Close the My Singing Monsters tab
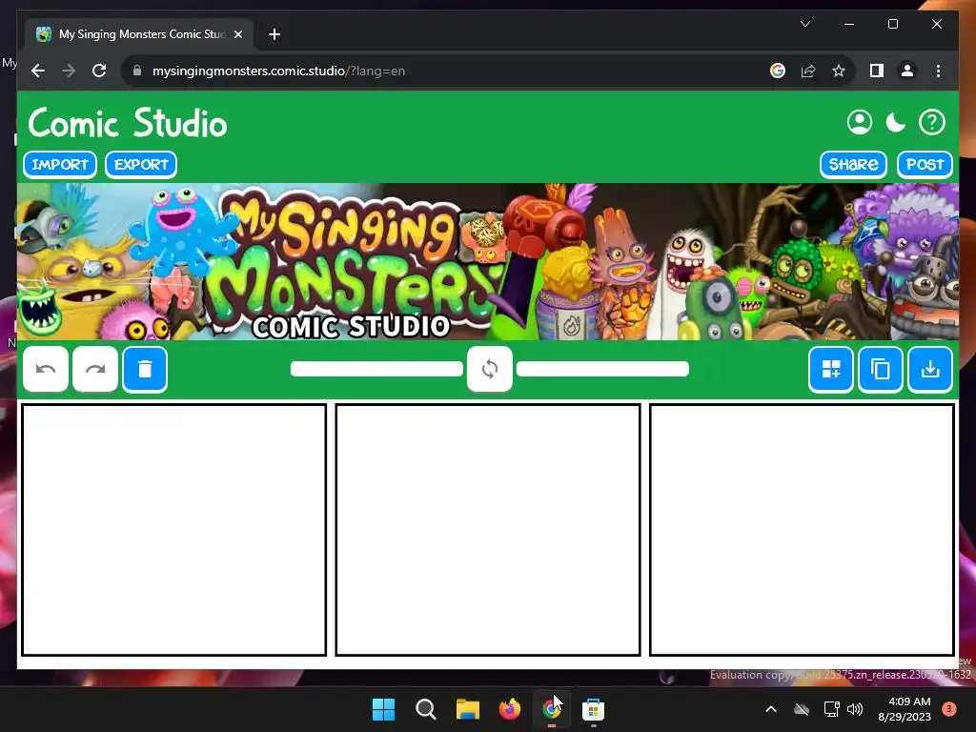 tap(237, 34)
